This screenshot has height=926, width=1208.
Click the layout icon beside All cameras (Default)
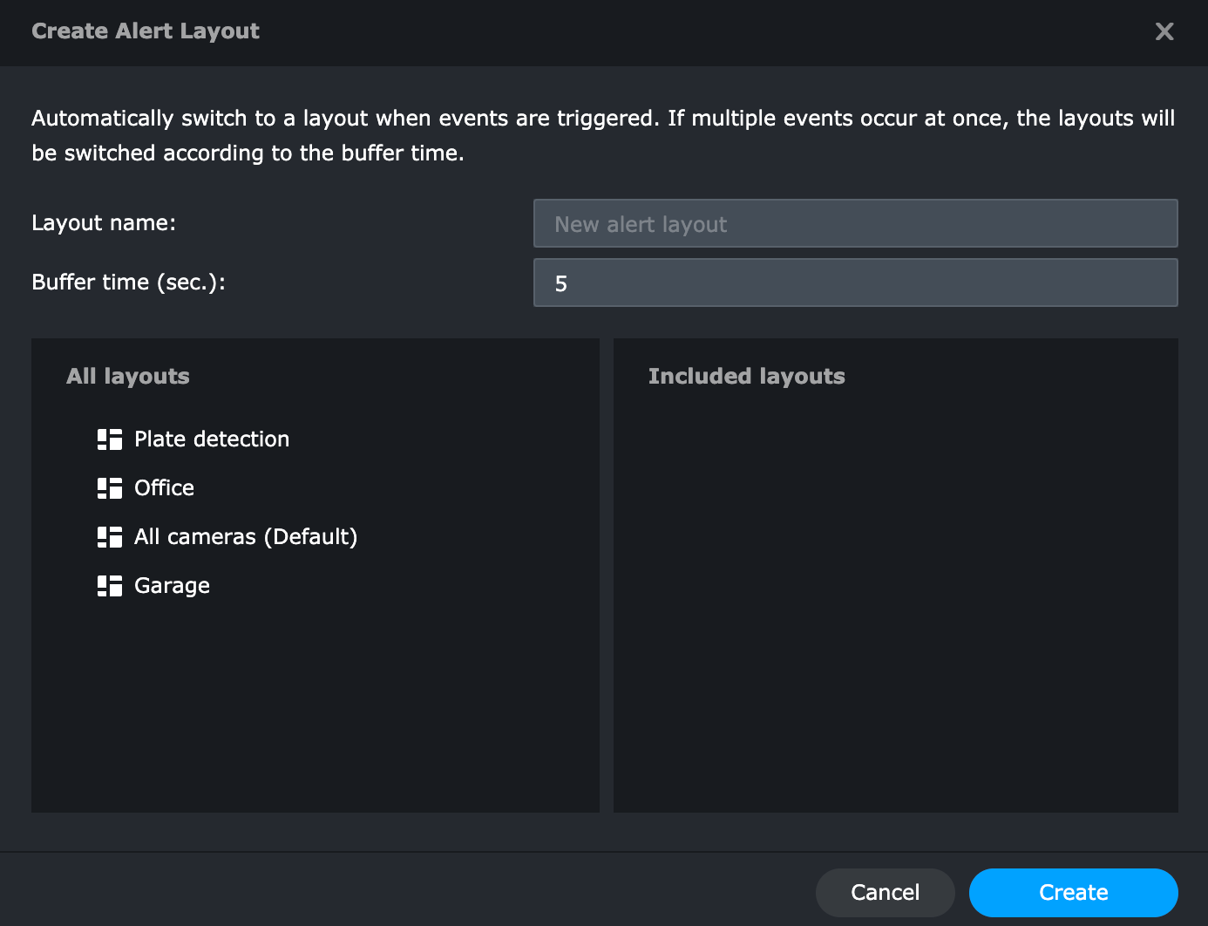click(110, 537)
